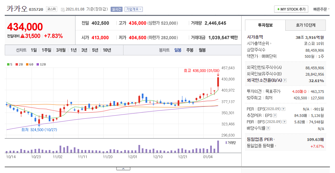Click the green 5-day moving average legend swatch

(x=8, y=65)
